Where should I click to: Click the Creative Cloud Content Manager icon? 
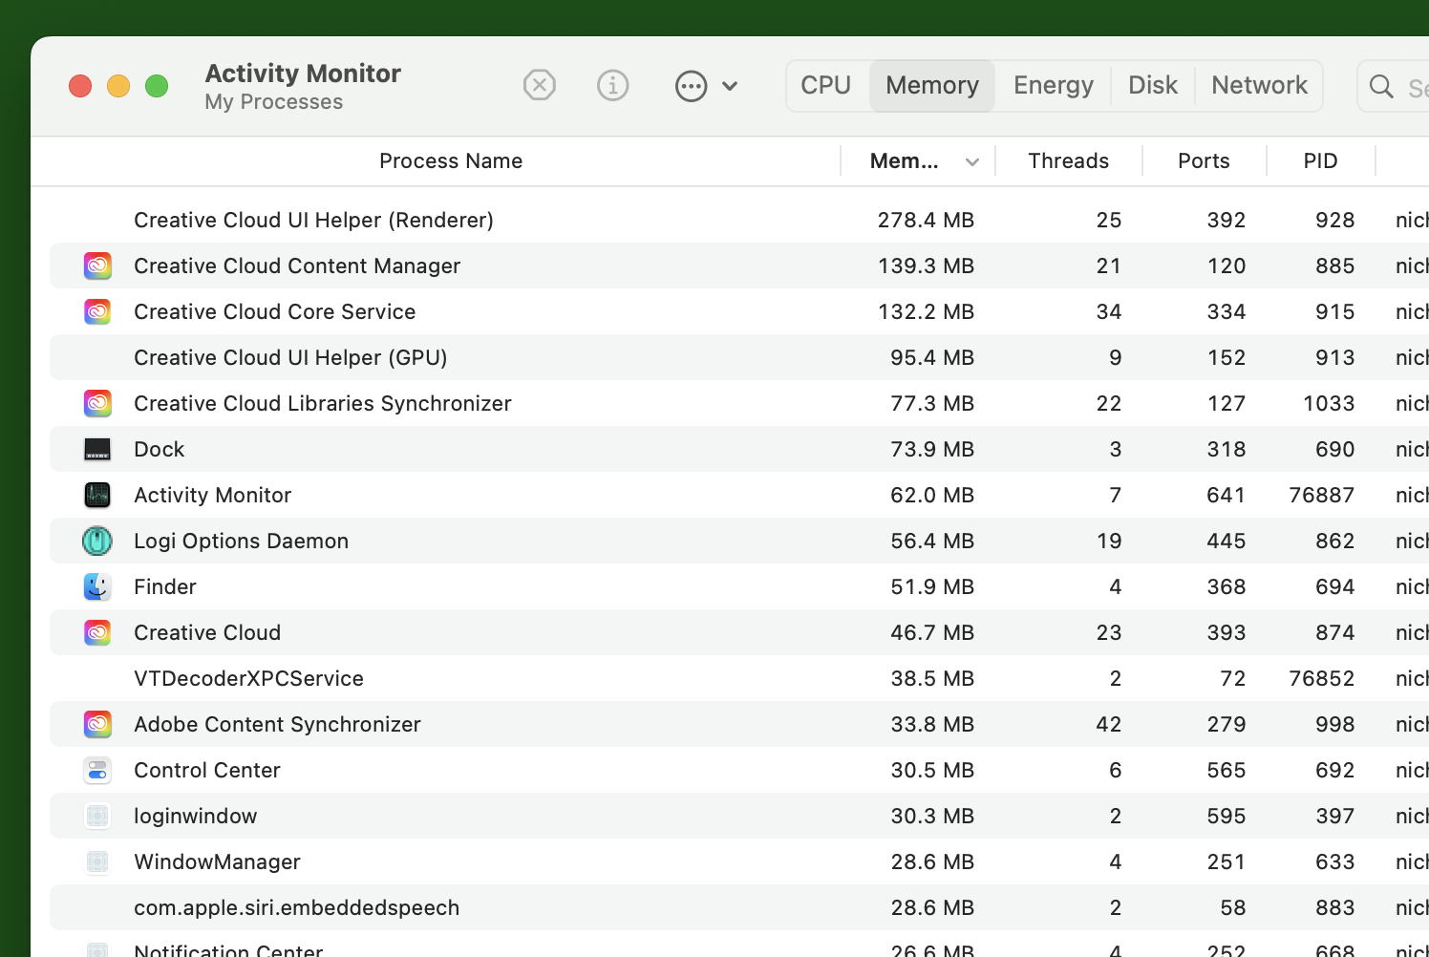pos(97,266)
